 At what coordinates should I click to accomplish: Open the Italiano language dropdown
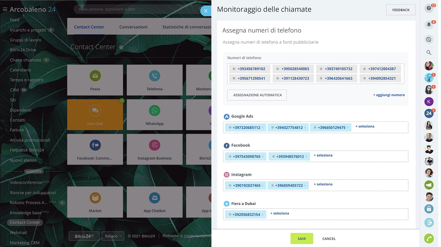click(x=113, y=236)
